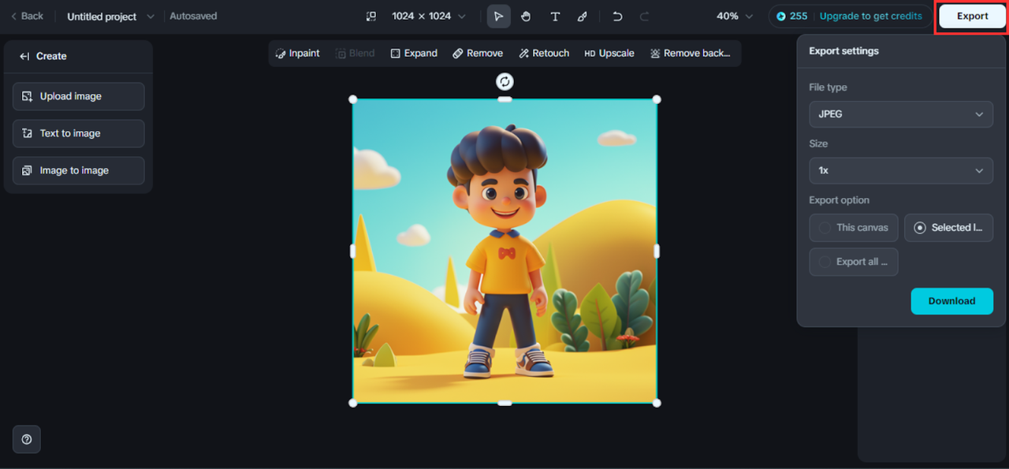
Task: Choose the HD Upscale tool
Action: point(609,53)
